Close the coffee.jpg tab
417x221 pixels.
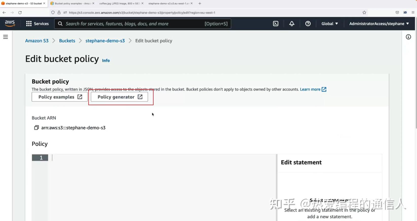click(x=142, y=4)
